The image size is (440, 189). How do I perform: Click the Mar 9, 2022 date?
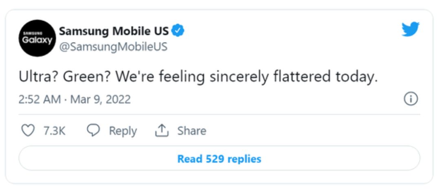100,100
